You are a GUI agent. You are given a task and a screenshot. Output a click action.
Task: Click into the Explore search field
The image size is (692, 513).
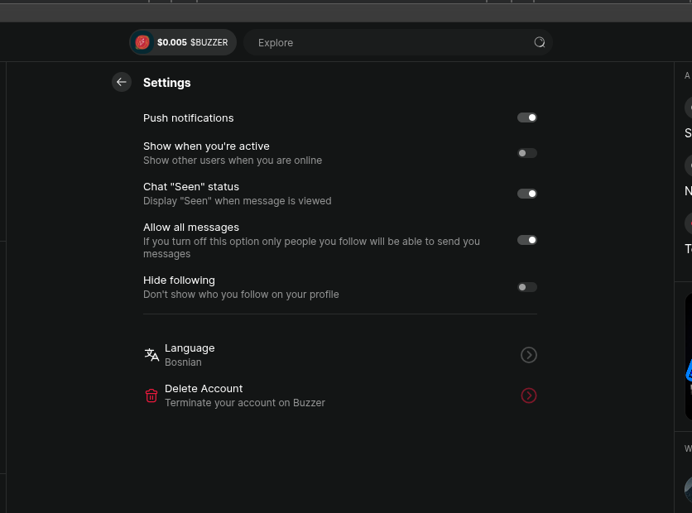point(397,42)
